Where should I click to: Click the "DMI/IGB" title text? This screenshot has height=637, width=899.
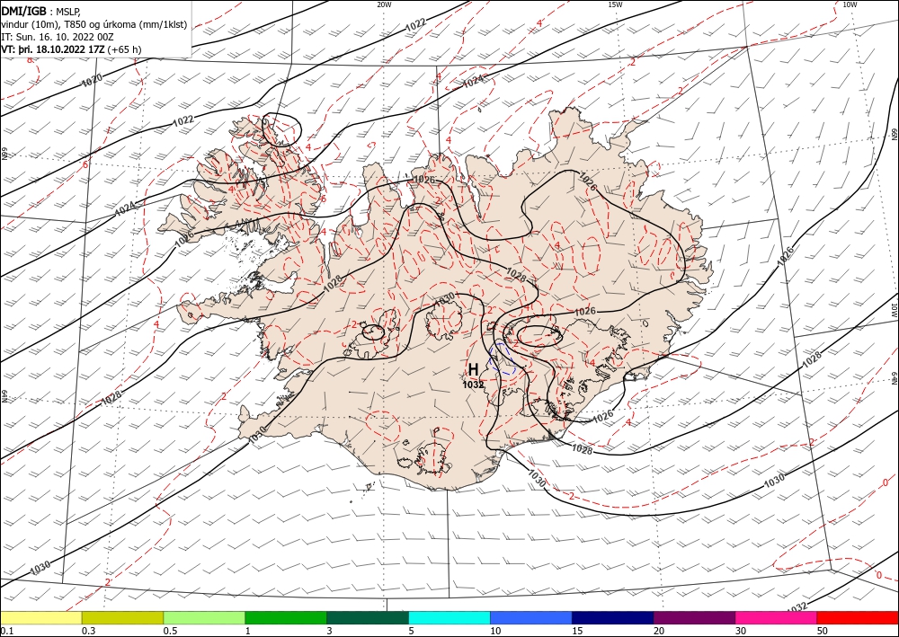tap(24, 12)
